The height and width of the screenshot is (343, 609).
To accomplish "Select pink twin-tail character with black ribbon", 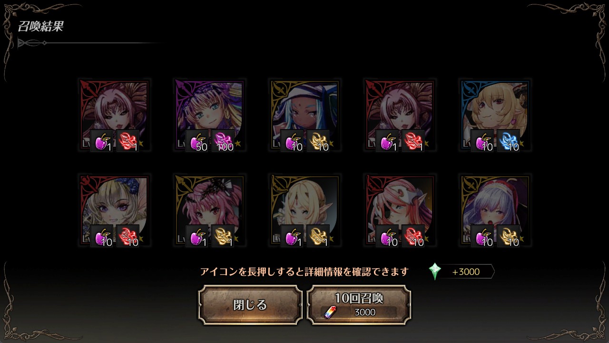I will pyautogui.click(x=209, y=210).
